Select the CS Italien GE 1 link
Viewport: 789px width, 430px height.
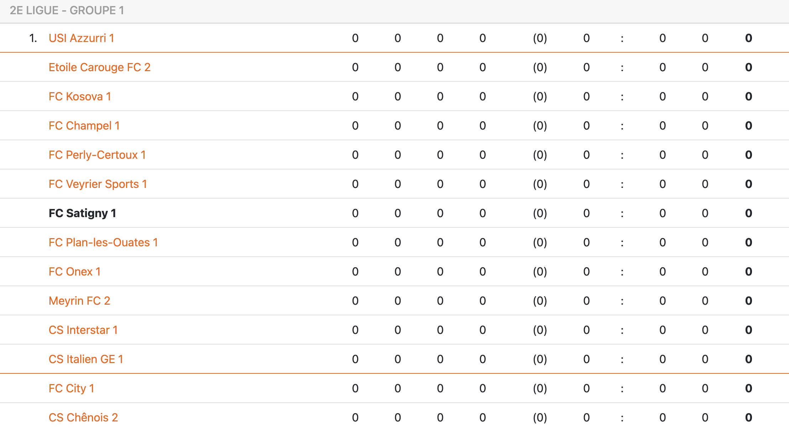tap(86, 359)
